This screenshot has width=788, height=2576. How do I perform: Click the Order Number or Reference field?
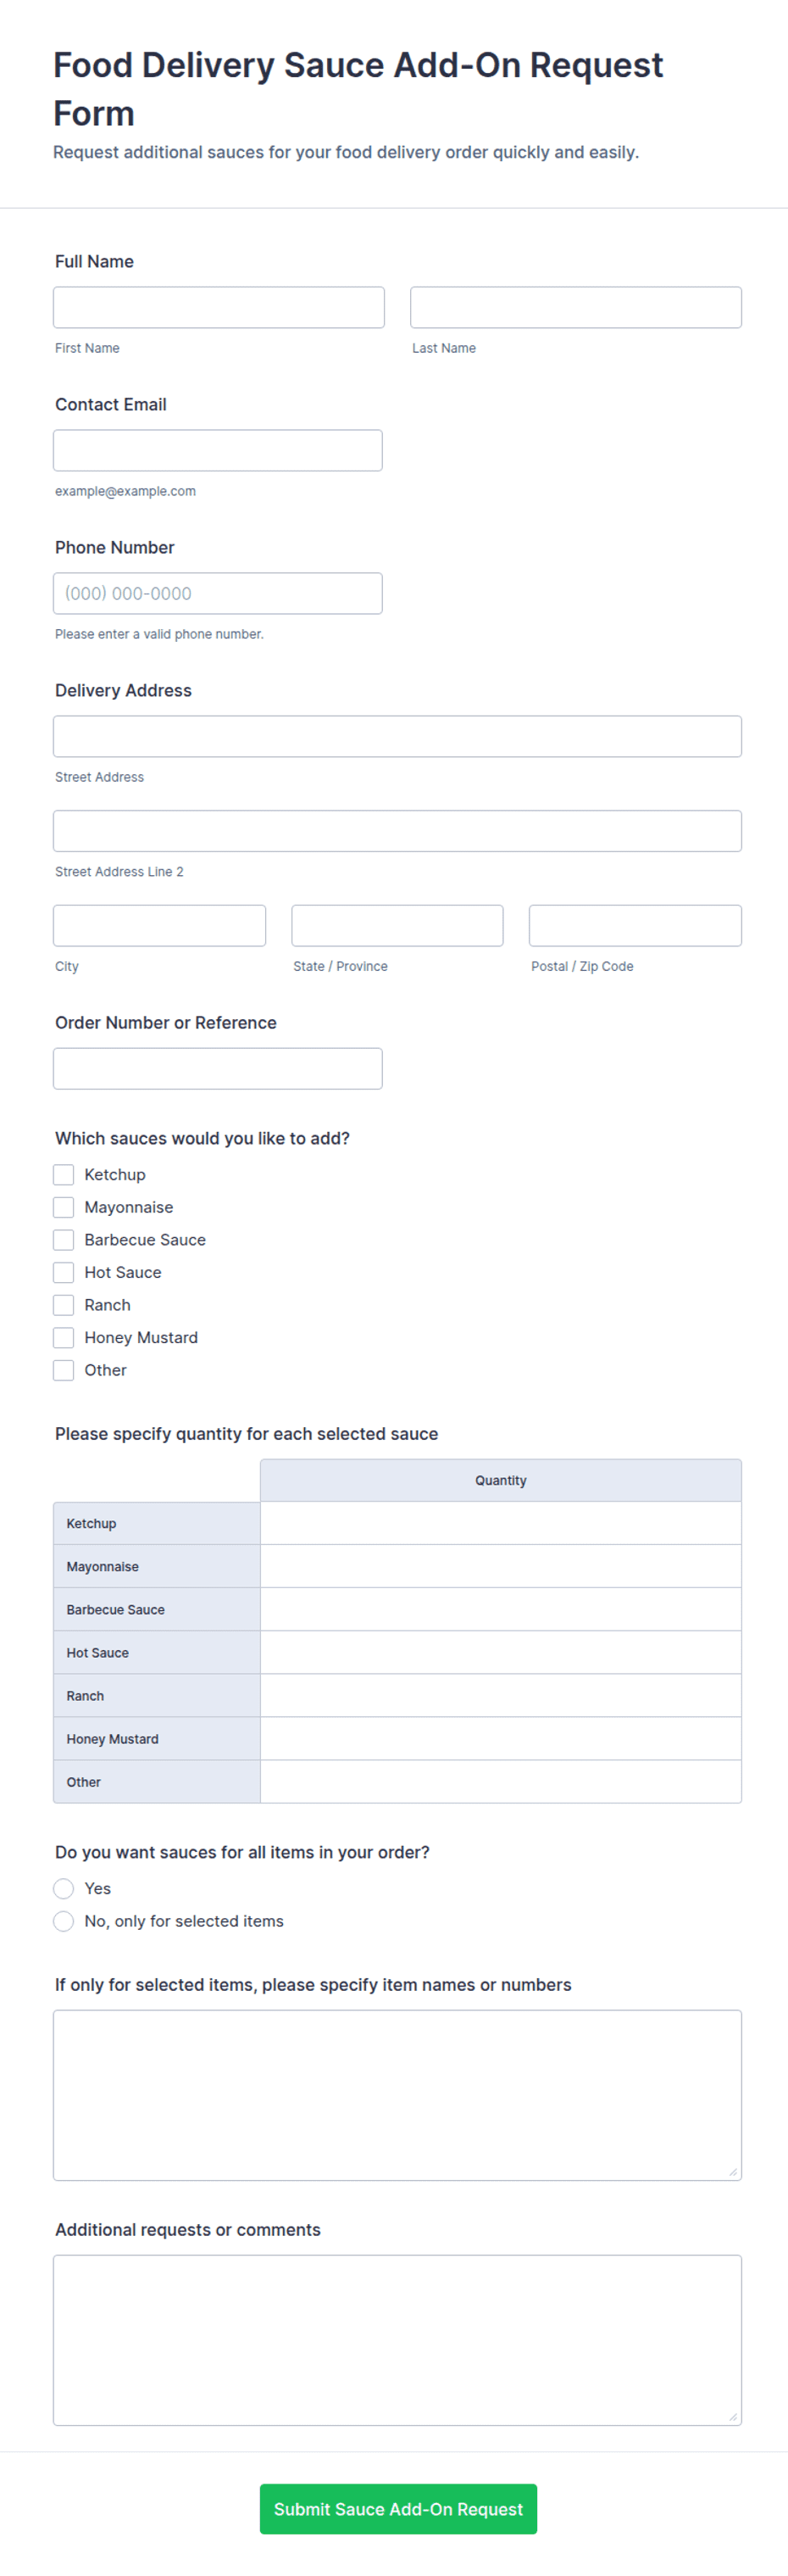tap(218, 1068)
